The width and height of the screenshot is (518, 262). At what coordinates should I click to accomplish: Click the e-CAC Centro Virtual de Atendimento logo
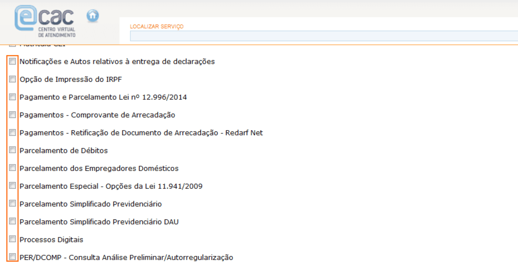[45, 22]
